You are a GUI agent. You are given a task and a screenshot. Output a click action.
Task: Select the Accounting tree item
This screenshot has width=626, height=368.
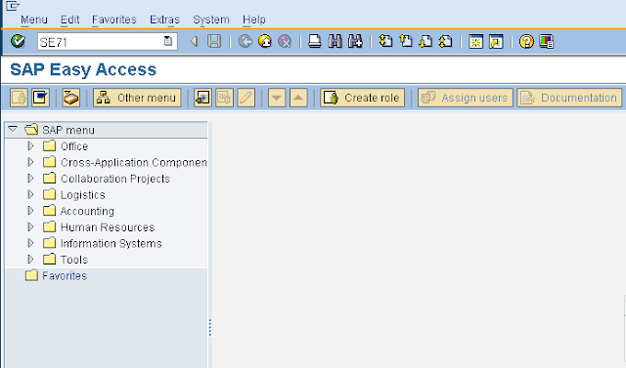click(x=87, y=211)
